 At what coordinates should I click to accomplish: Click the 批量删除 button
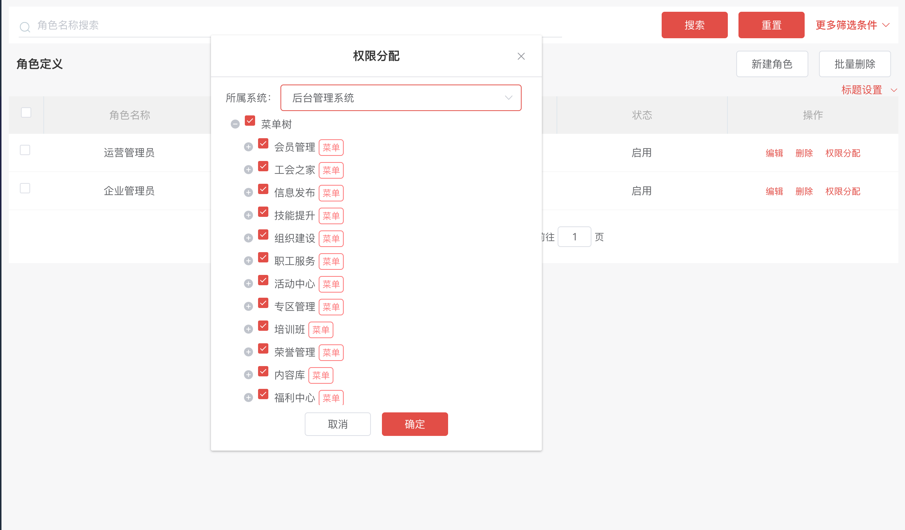pyautogui.click(x=855, y=64)
